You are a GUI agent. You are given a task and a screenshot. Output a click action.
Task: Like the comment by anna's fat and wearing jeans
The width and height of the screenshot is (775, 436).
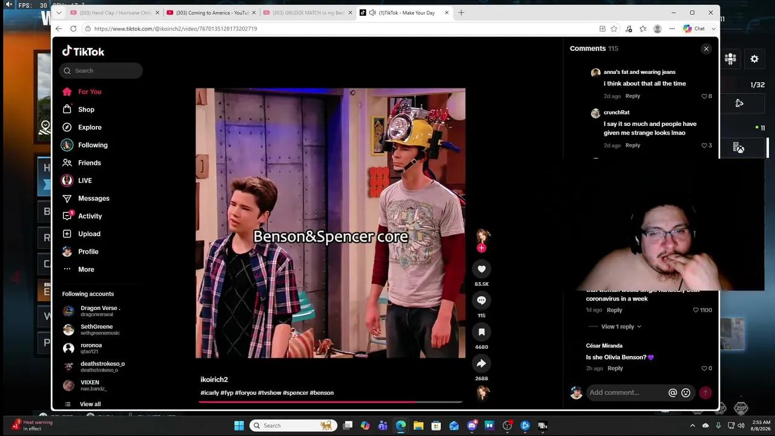(704, 96)
